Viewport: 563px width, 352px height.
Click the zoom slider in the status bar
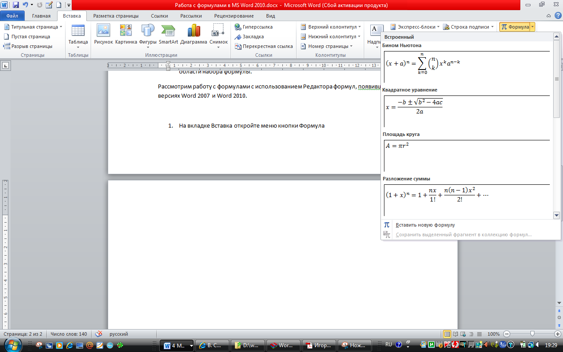[532, 334]
